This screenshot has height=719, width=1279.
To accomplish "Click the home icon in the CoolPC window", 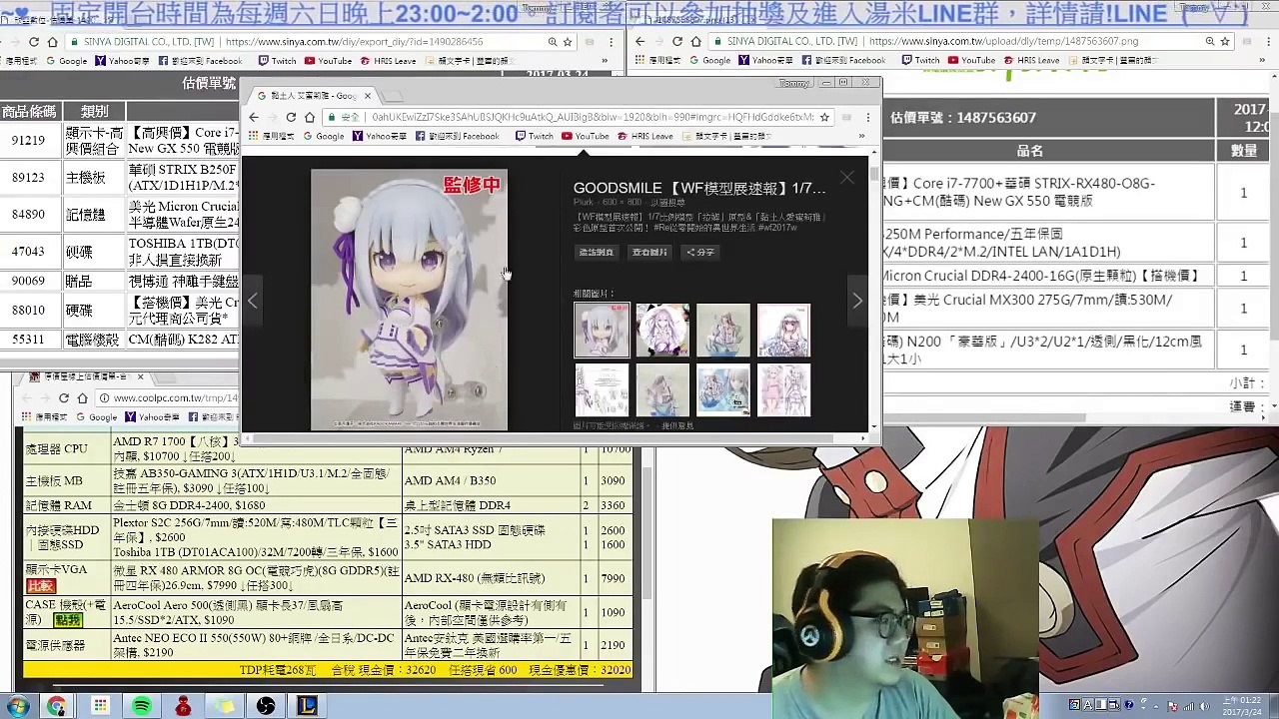I will (x=82, y=398).
